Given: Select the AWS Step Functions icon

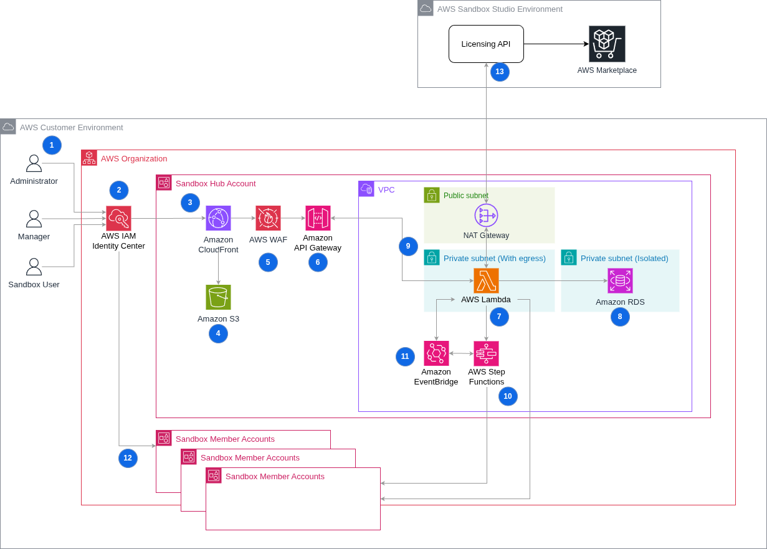Looking at the screenshot, I should [486, 352].
